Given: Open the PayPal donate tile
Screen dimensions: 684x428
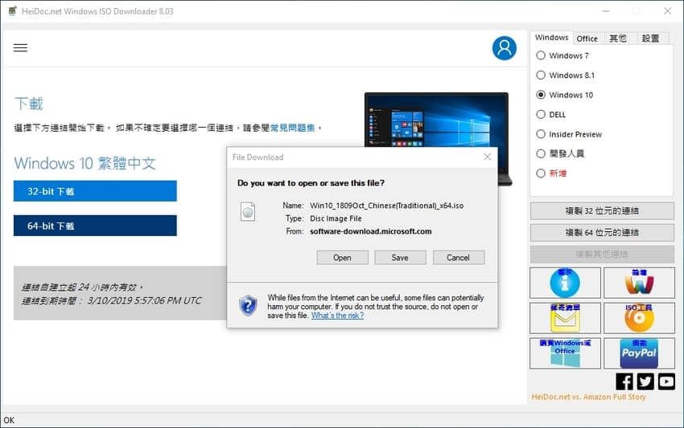Looking at the screenshot, I should [639, 353].
